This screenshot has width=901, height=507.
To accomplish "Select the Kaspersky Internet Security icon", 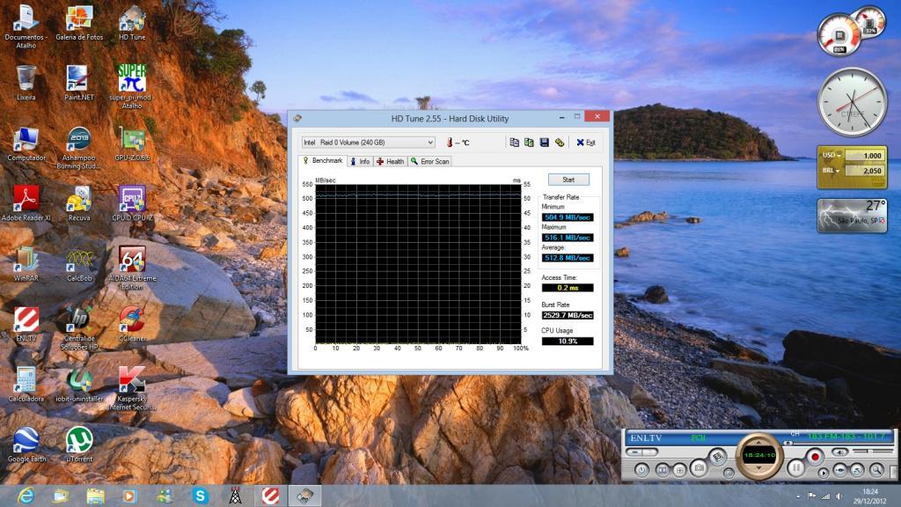I will pos(132,388).
